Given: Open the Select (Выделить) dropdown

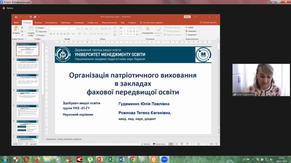Looking at the screenshot, I should (x=192, y=35).
